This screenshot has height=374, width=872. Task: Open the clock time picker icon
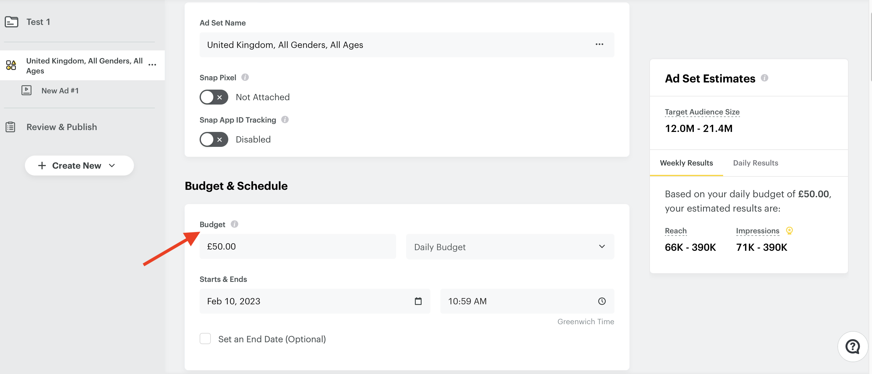602,301
